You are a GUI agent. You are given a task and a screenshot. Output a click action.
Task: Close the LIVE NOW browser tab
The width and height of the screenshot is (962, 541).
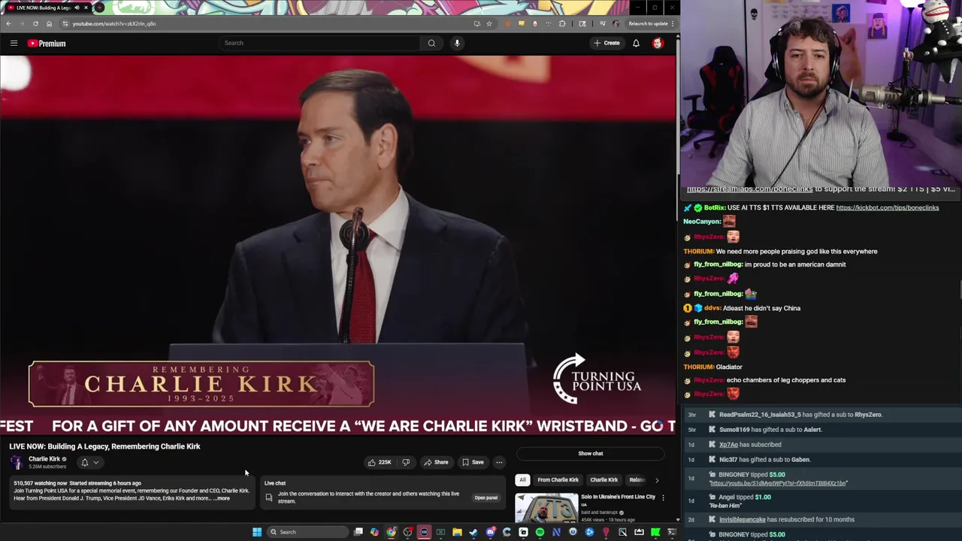pos(86,8)
